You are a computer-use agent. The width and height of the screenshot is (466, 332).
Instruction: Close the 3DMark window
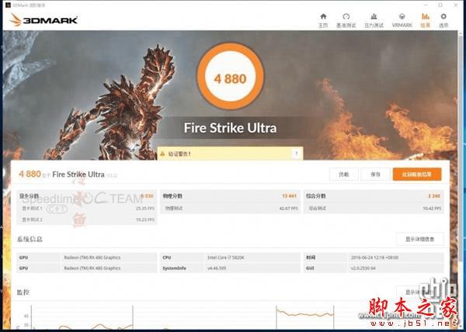tap(456, 5)
